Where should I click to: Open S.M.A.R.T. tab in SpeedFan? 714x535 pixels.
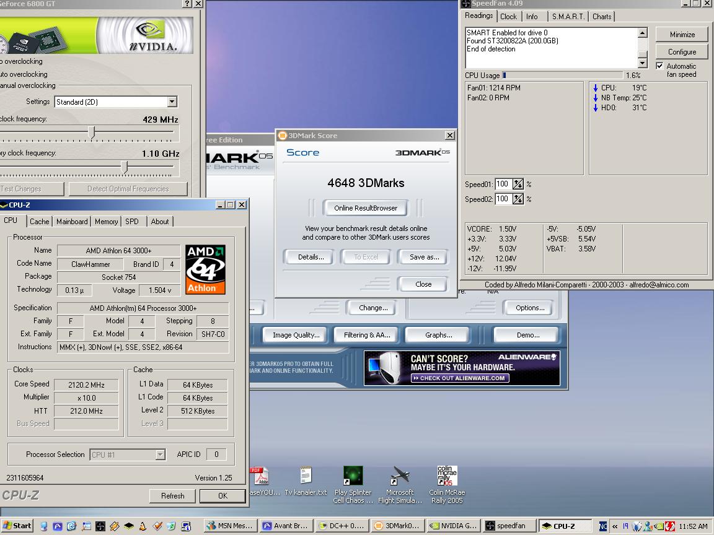568,16
